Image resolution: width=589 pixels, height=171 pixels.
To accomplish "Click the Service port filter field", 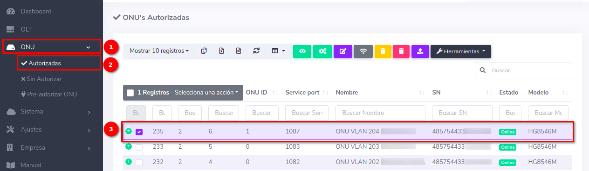I will 307,113.
